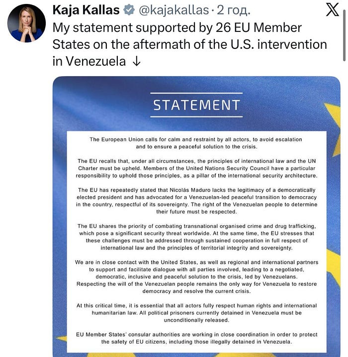Click the STATEMENT heading in the image
The height and width of the screenshot is (357, 348).
pos(196,106)
